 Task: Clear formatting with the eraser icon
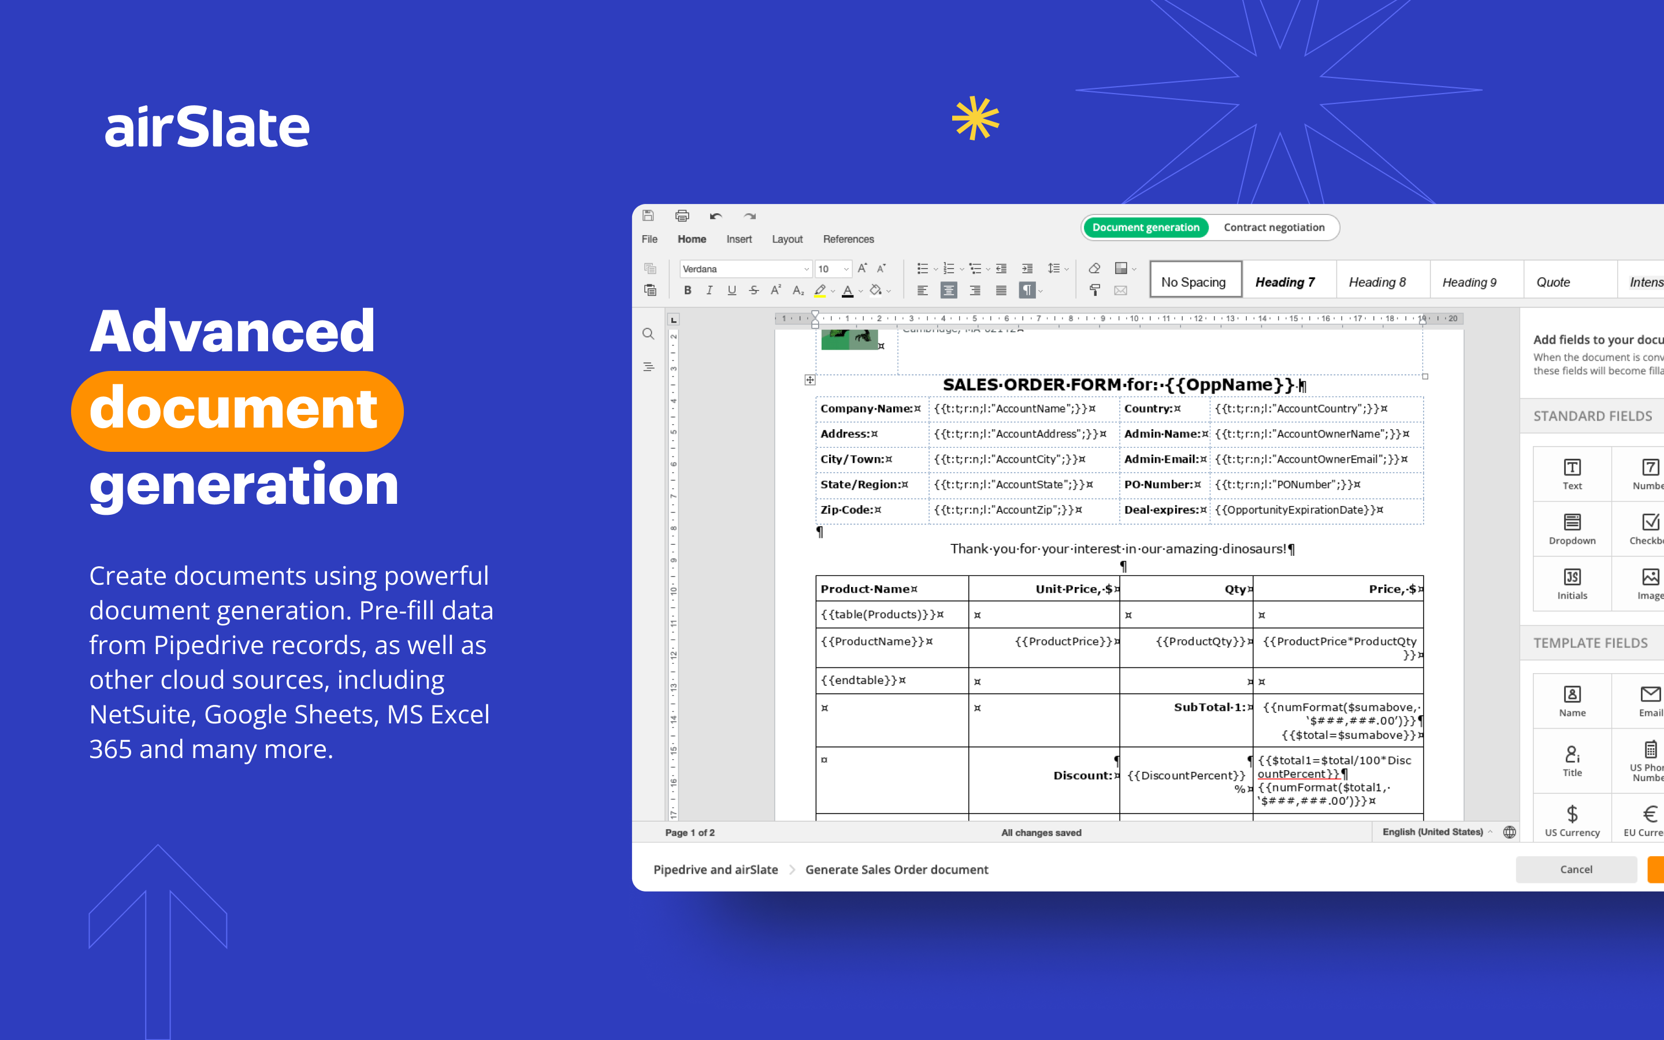[x=1094, y=268]
